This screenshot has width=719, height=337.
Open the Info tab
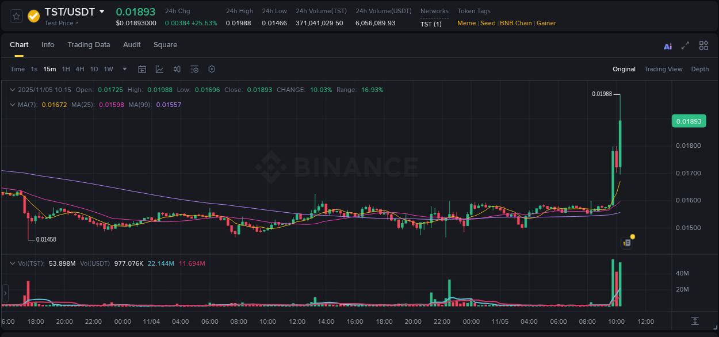pos(48,45)
